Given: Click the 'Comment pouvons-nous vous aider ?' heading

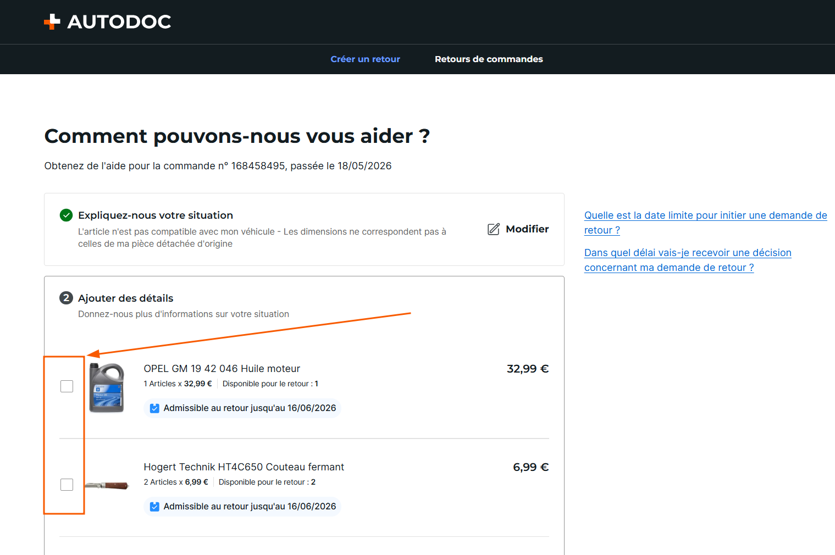Looking at the screenshot, I should click(x=237, y=136).
